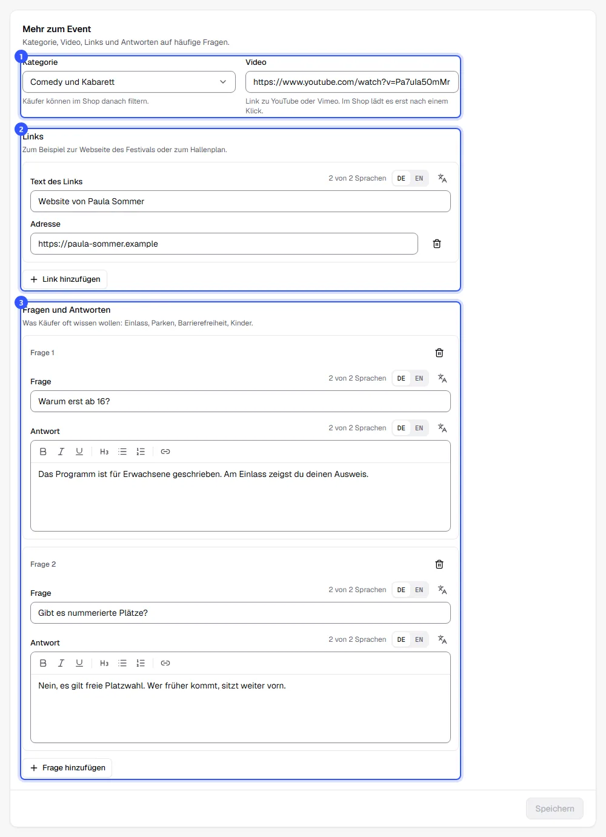
Task: Edit 'Gibt es nummerierte Plätze?' question field
Action: (241, 613)
